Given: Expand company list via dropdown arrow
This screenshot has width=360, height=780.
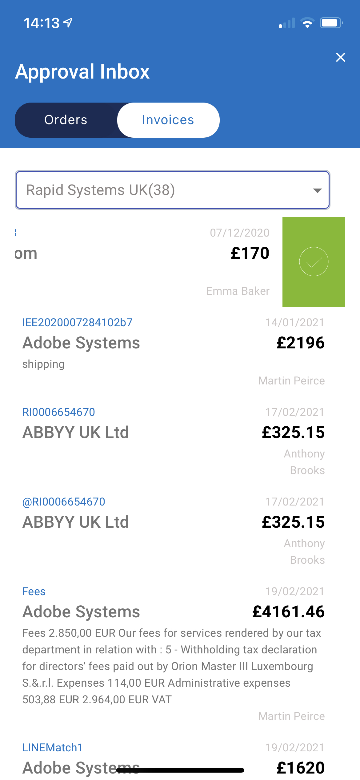Looking at the screenshot, I should pyautogui.click(x=317, y=190).
